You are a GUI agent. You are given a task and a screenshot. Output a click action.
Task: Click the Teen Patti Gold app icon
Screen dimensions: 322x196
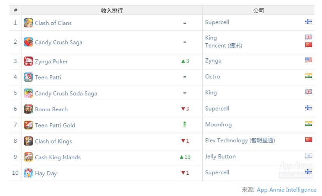pos(28,125)
